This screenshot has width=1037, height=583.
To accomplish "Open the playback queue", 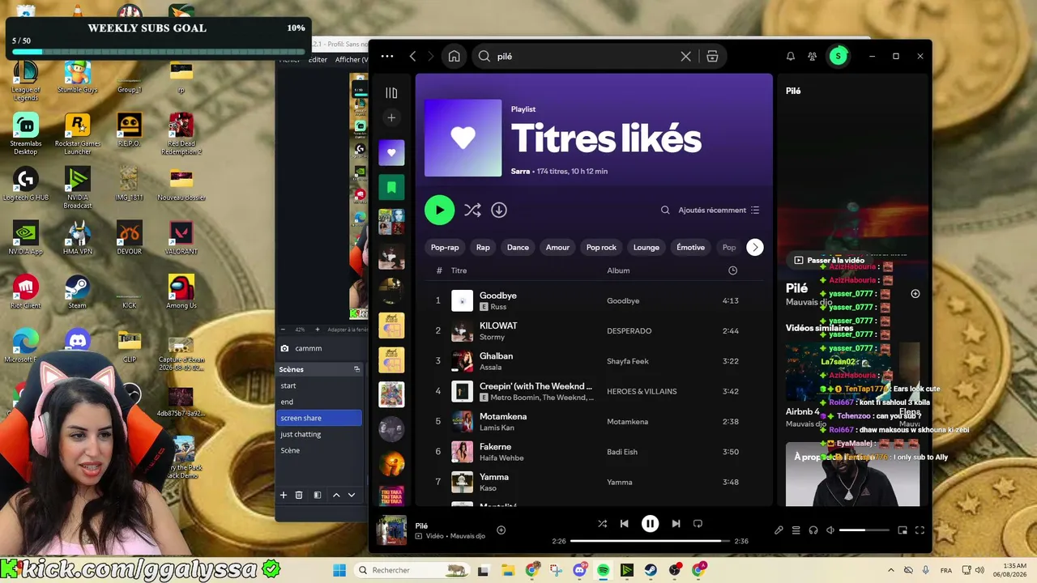I will (x=796, y=530).
